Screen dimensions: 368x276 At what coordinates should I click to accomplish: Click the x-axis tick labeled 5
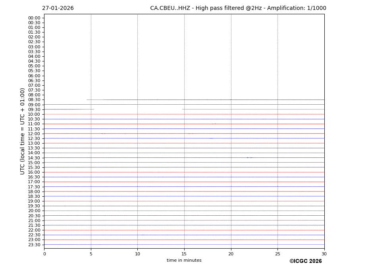(91, 254)
